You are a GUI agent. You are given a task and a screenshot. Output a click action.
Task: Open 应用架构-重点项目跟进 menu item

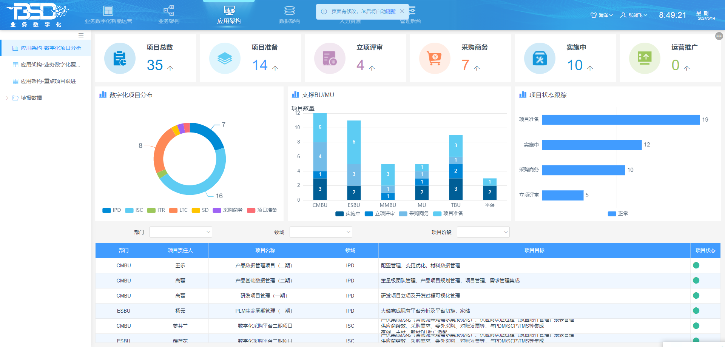click(46, 81)
